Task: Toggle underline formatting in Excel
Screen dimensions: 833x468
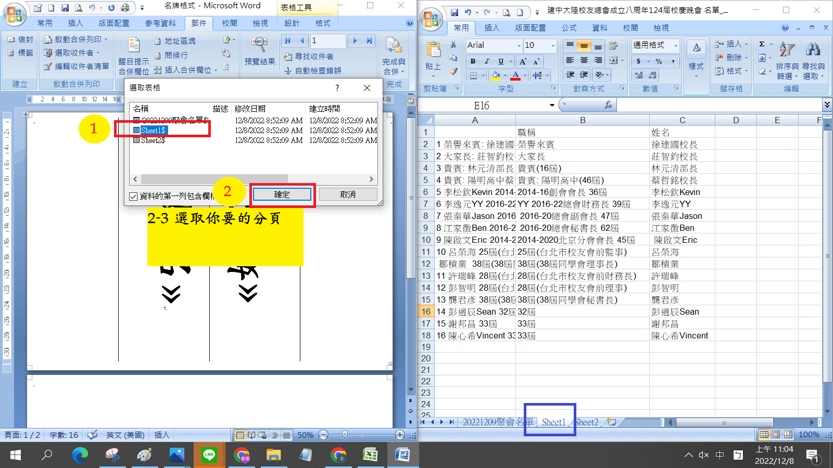Action: (501, 61)
